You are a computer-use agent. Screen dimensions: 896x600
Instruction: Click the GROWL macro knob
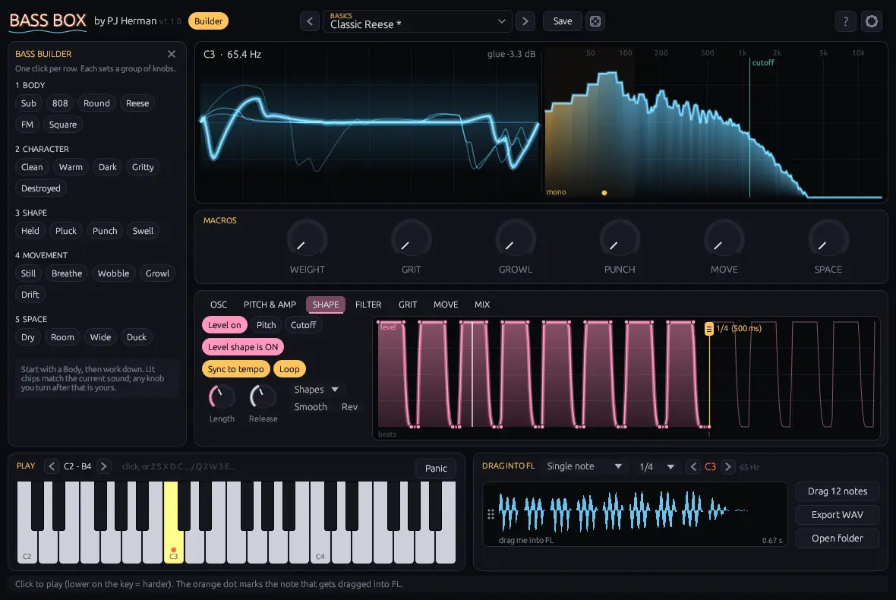tap(516, 238)
